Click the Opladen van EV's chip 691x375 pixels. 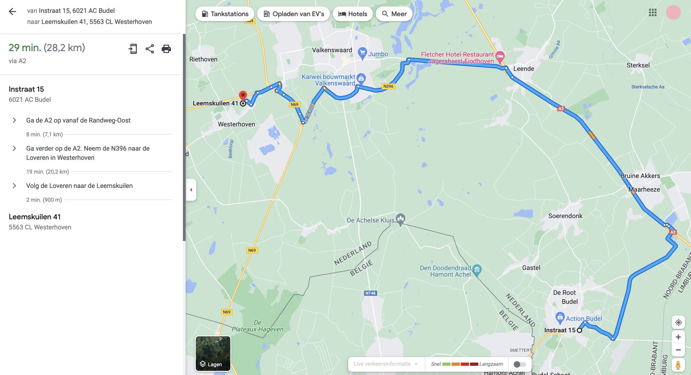tap(293, 14)
